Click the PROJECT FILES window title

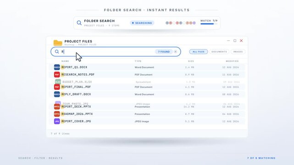pyautogui.click(x=78, y=41)
